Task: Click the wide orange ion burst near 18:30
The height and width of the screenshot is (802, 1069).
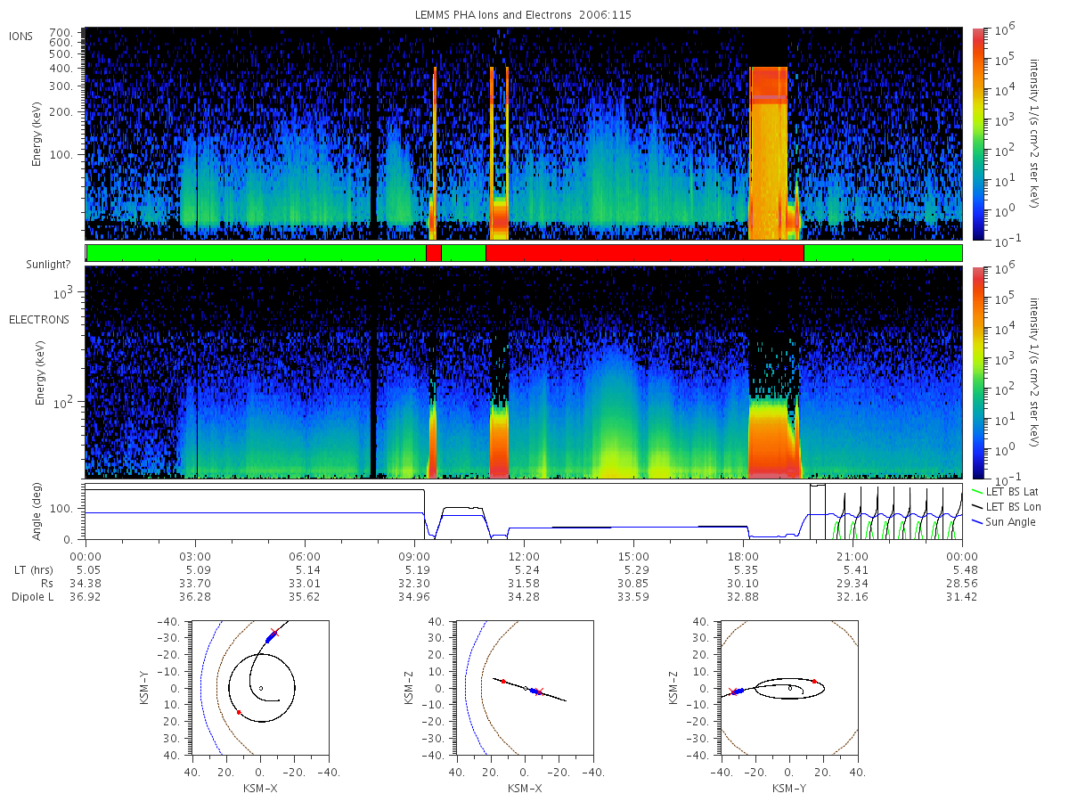Action: click(x=769, y=151)
